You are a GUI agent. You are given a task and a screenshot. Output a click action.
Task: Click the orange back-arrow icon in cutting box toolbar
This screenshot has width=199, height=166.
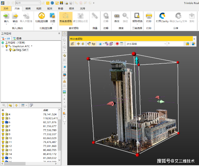tap(83, 44)
